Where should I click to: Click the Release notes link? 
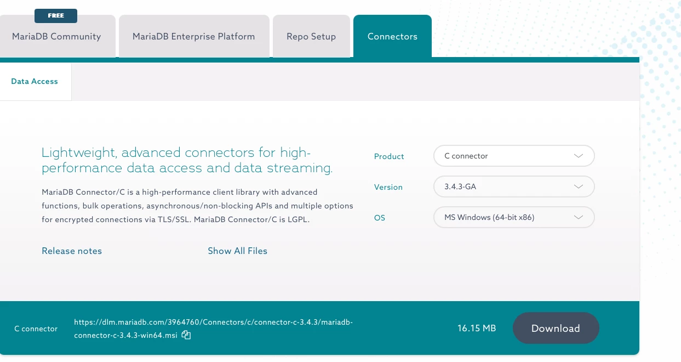coord(72,251)
